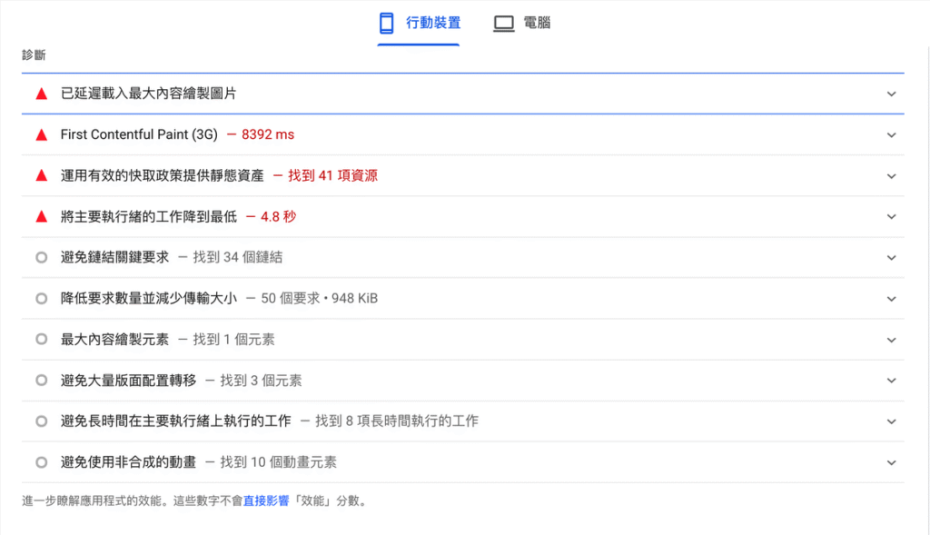
Task: Click the mobile phone icon
Action: pyautogui.click(x=386, y=23)
